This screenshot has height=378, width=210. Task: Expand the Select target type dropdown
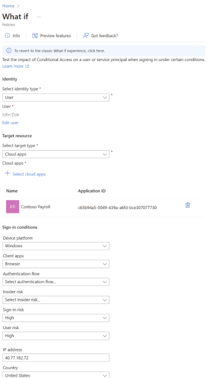coord(55,154)
